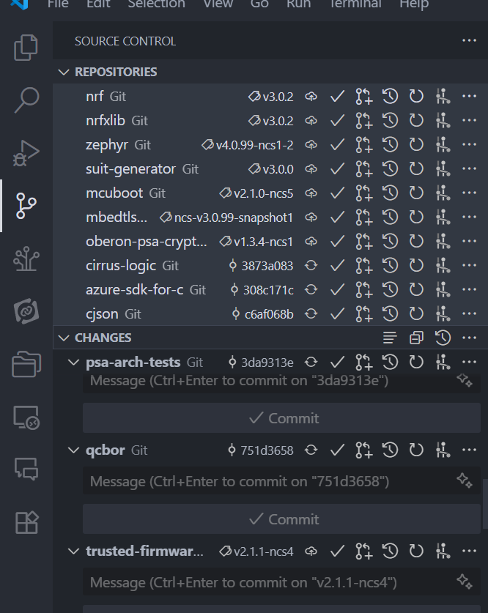Open the Search view in activity bar

click(26, 100)
